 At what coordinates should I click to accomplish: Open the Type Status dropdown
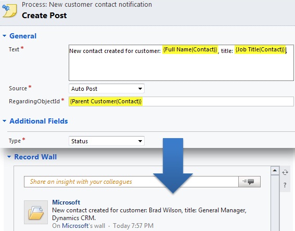click(x=107, y=141)
